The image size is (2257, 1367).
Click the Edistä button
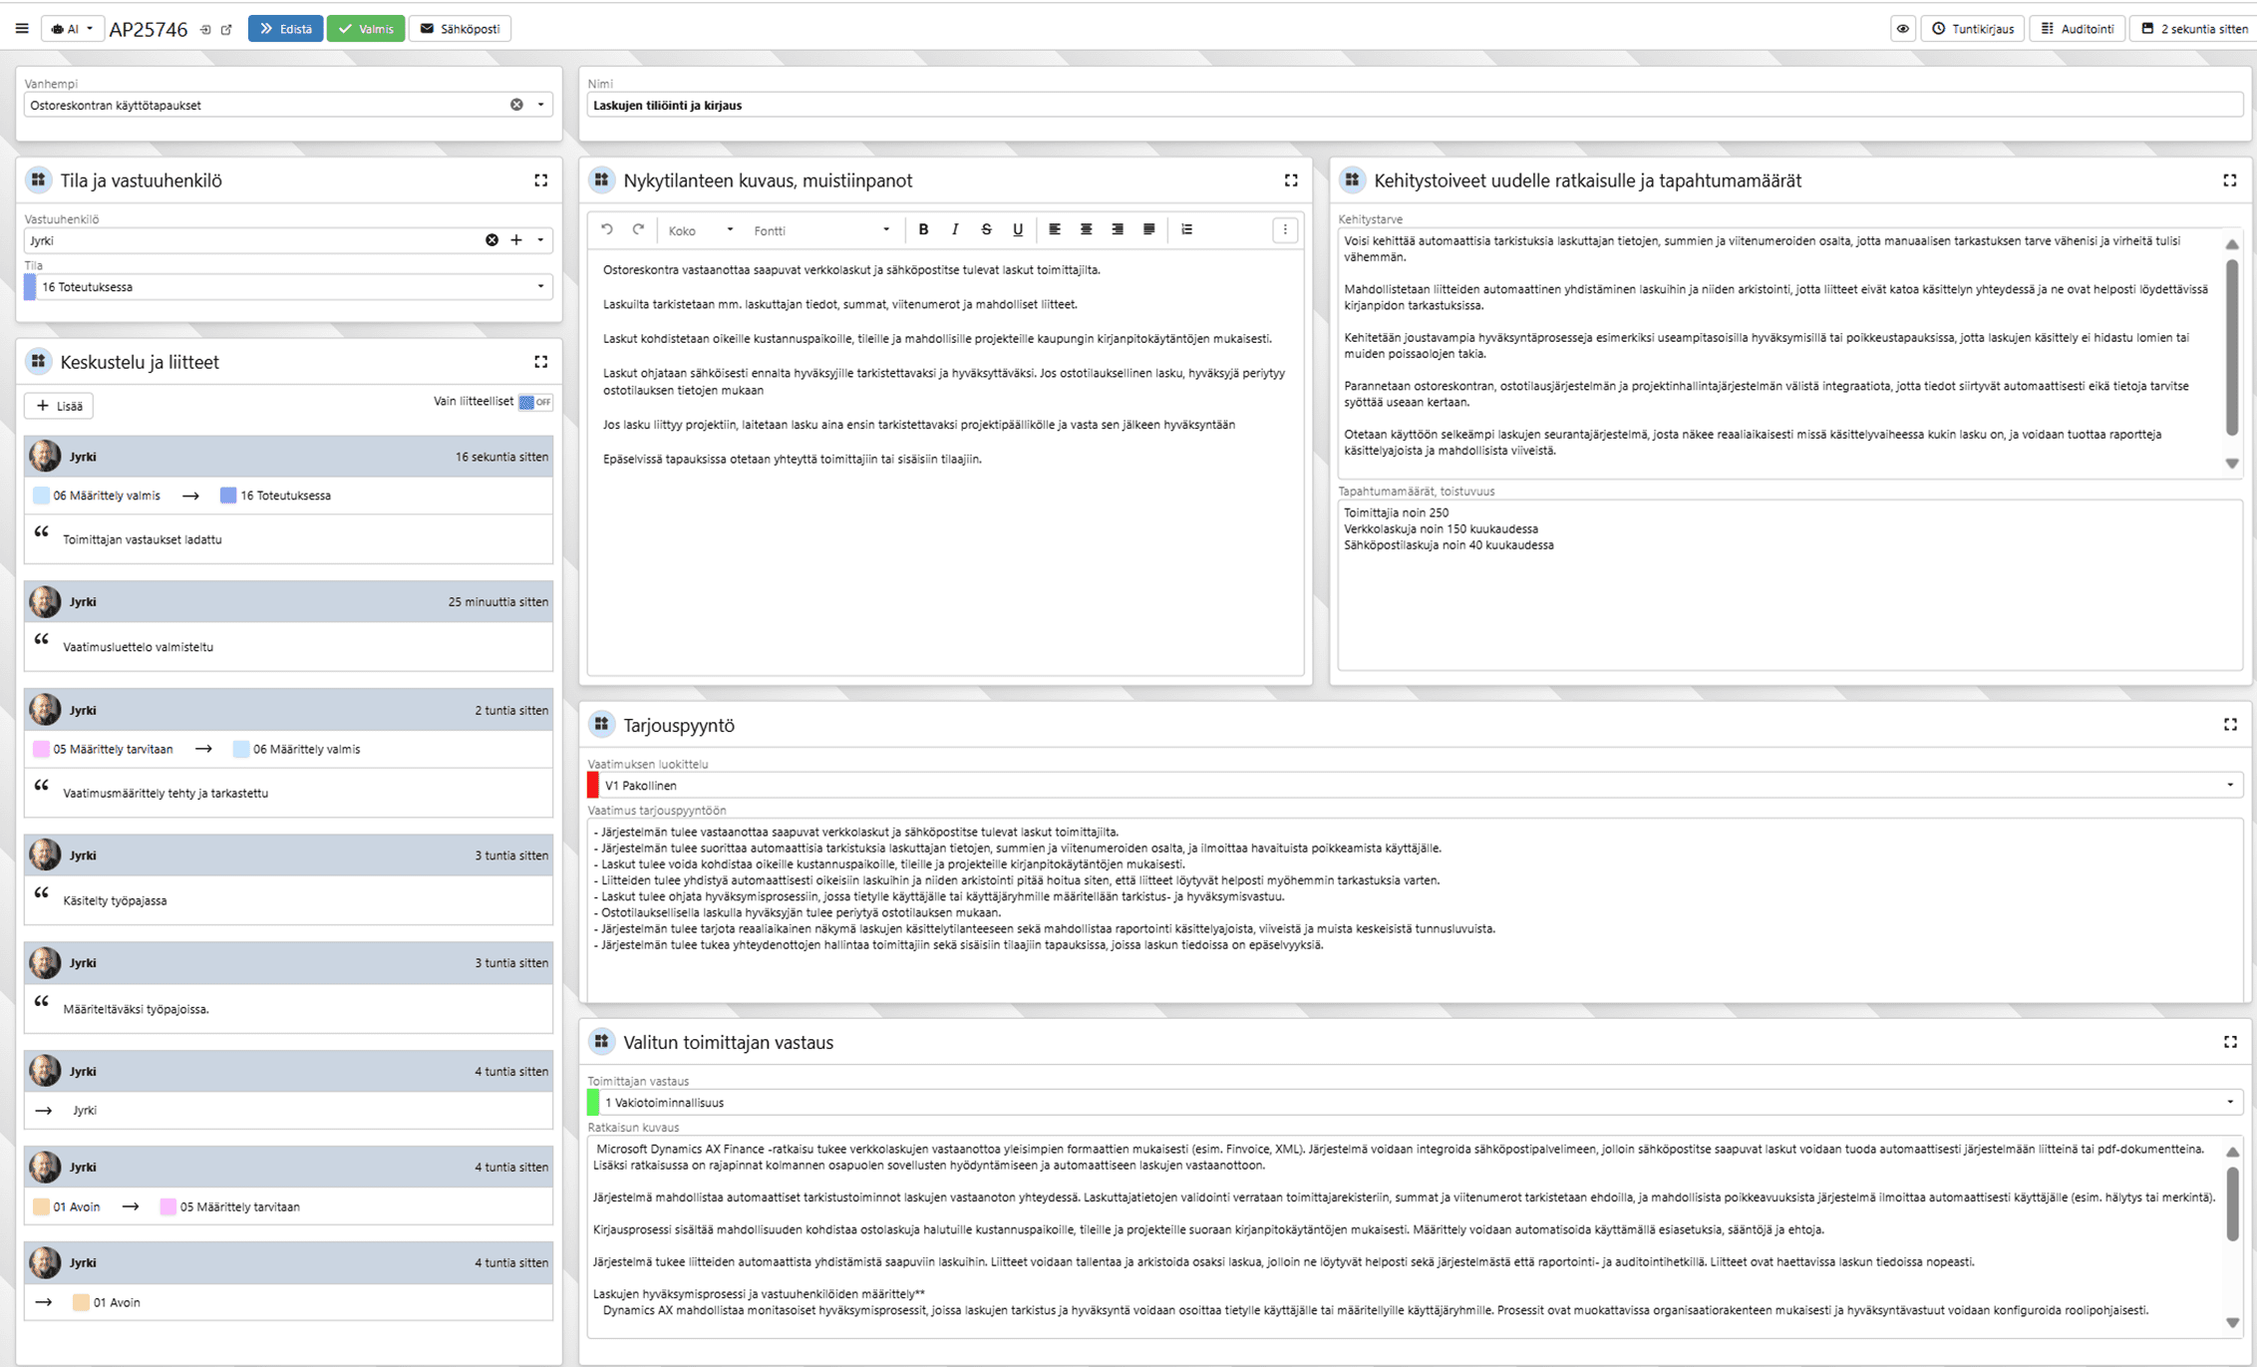pos(285,29)
